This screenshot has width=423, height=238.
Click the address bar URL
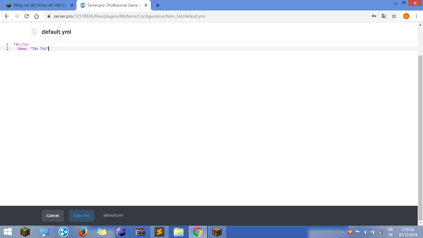(x=129, y=16)
